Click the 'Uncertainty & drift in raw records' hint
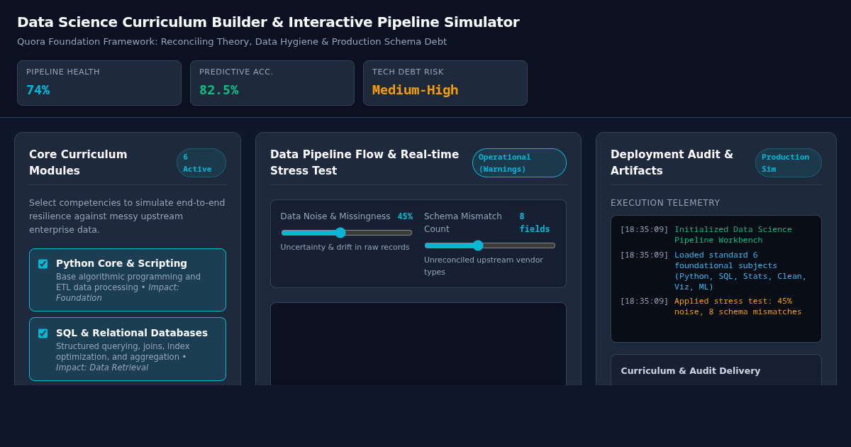This screenshot has height=447, width=851. point(345,247)
